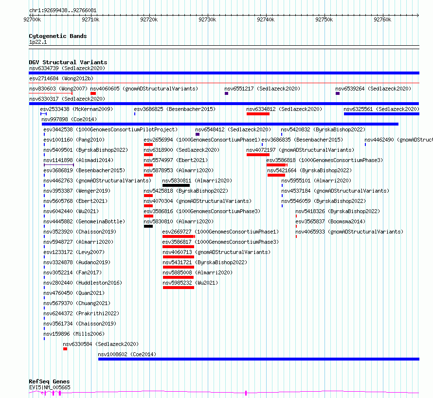Open nsv997898 (Coe2014) variant
The image size is (433, 398).
pos(69,119)
